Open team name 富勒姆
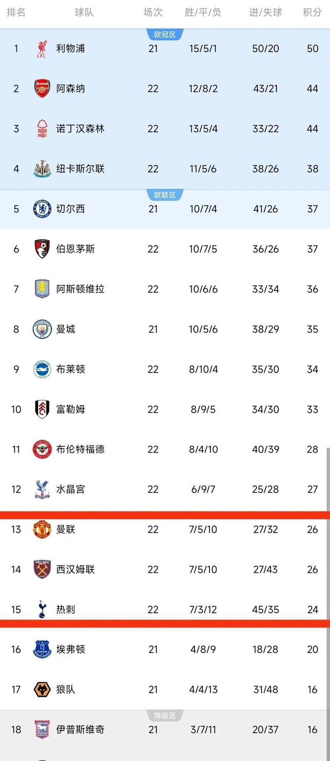The height and width of the screenshot is (761, 330). tap(71, 409)
